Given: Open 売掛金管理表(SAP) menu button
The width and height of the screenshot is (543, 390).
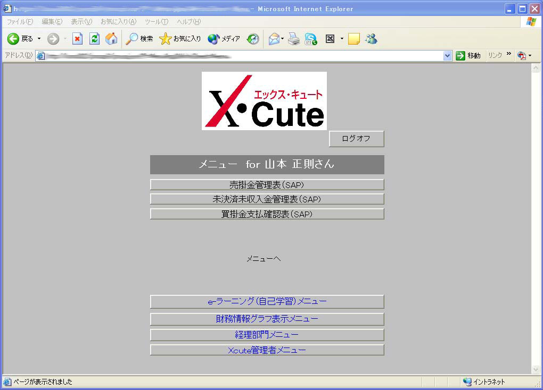Looking at the screenshot, I should pyautogui.click(x=267, y=184).
